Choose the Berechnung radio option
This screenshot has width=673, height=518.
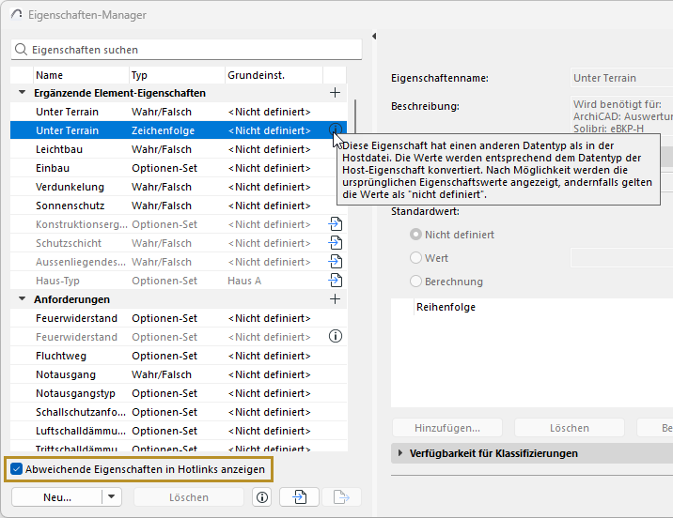416,282
